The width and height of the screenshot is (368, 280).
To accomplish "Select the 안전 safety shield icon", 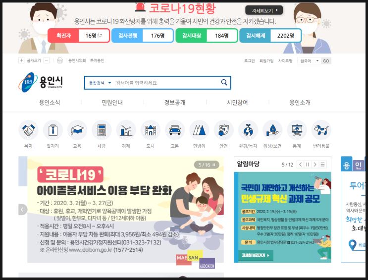I will [224, 130].
